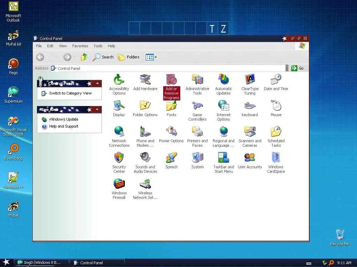
Task: Open Security Center icon
Action: 119,163
